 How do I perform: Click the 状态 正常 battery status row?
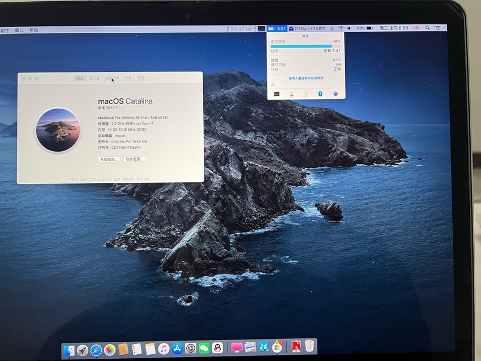pos(306,70)
